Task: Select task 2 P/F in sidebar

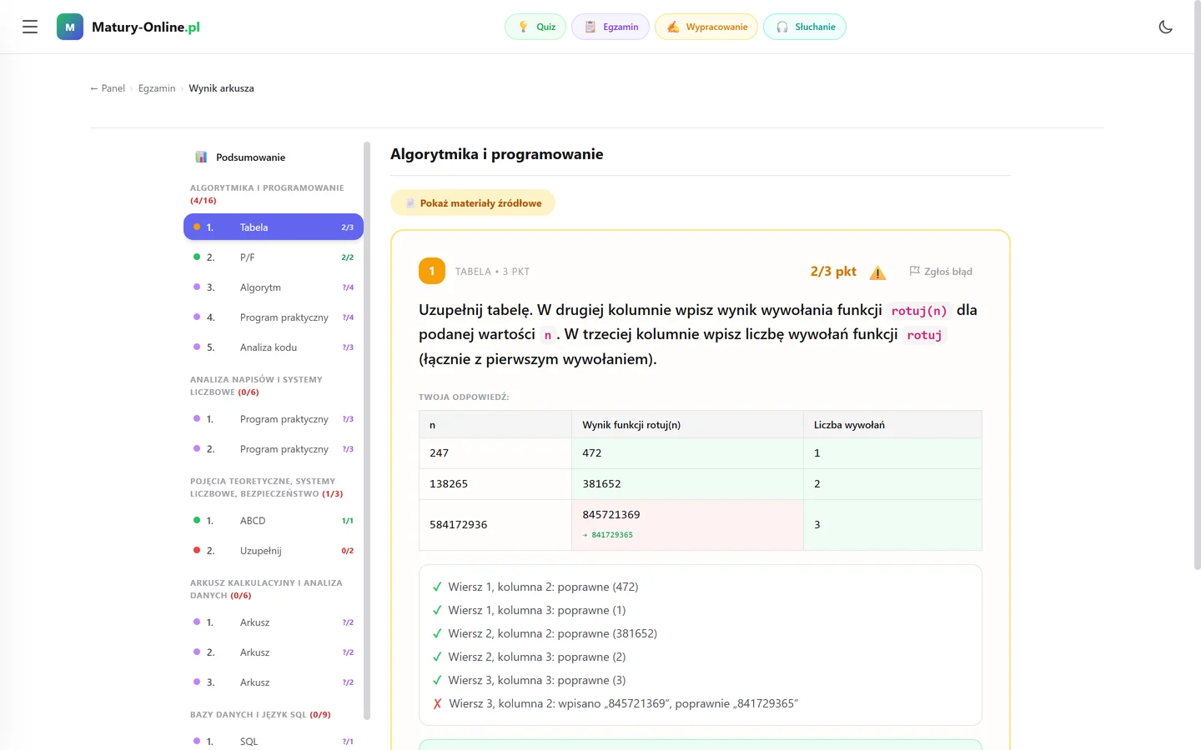Action: pos(274,257)
